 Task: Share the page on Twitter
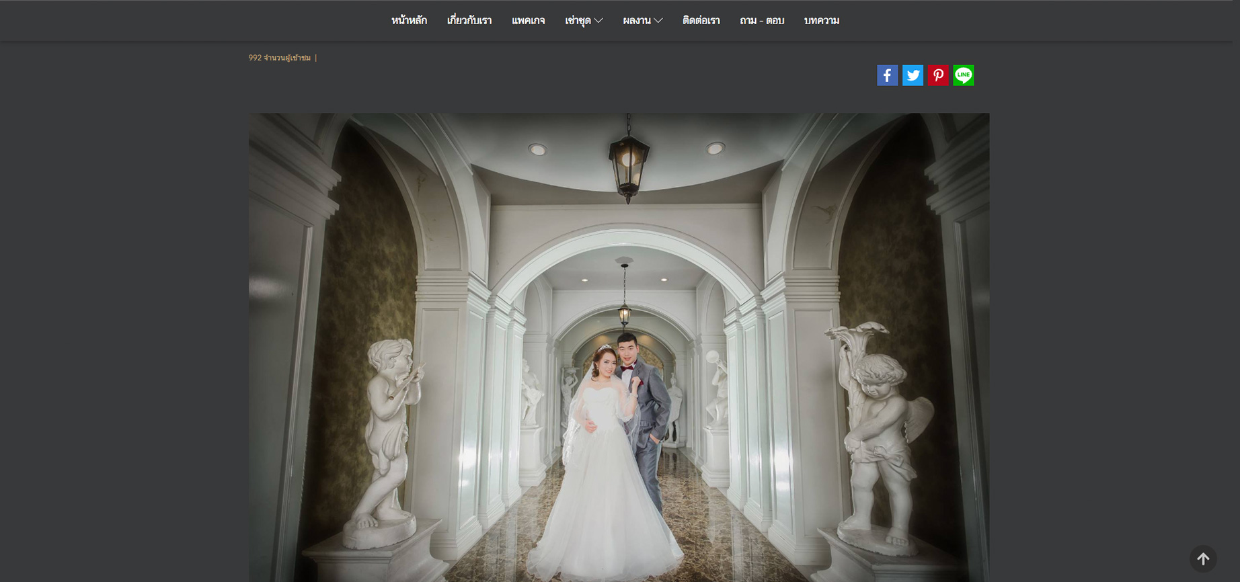point(913,75)
